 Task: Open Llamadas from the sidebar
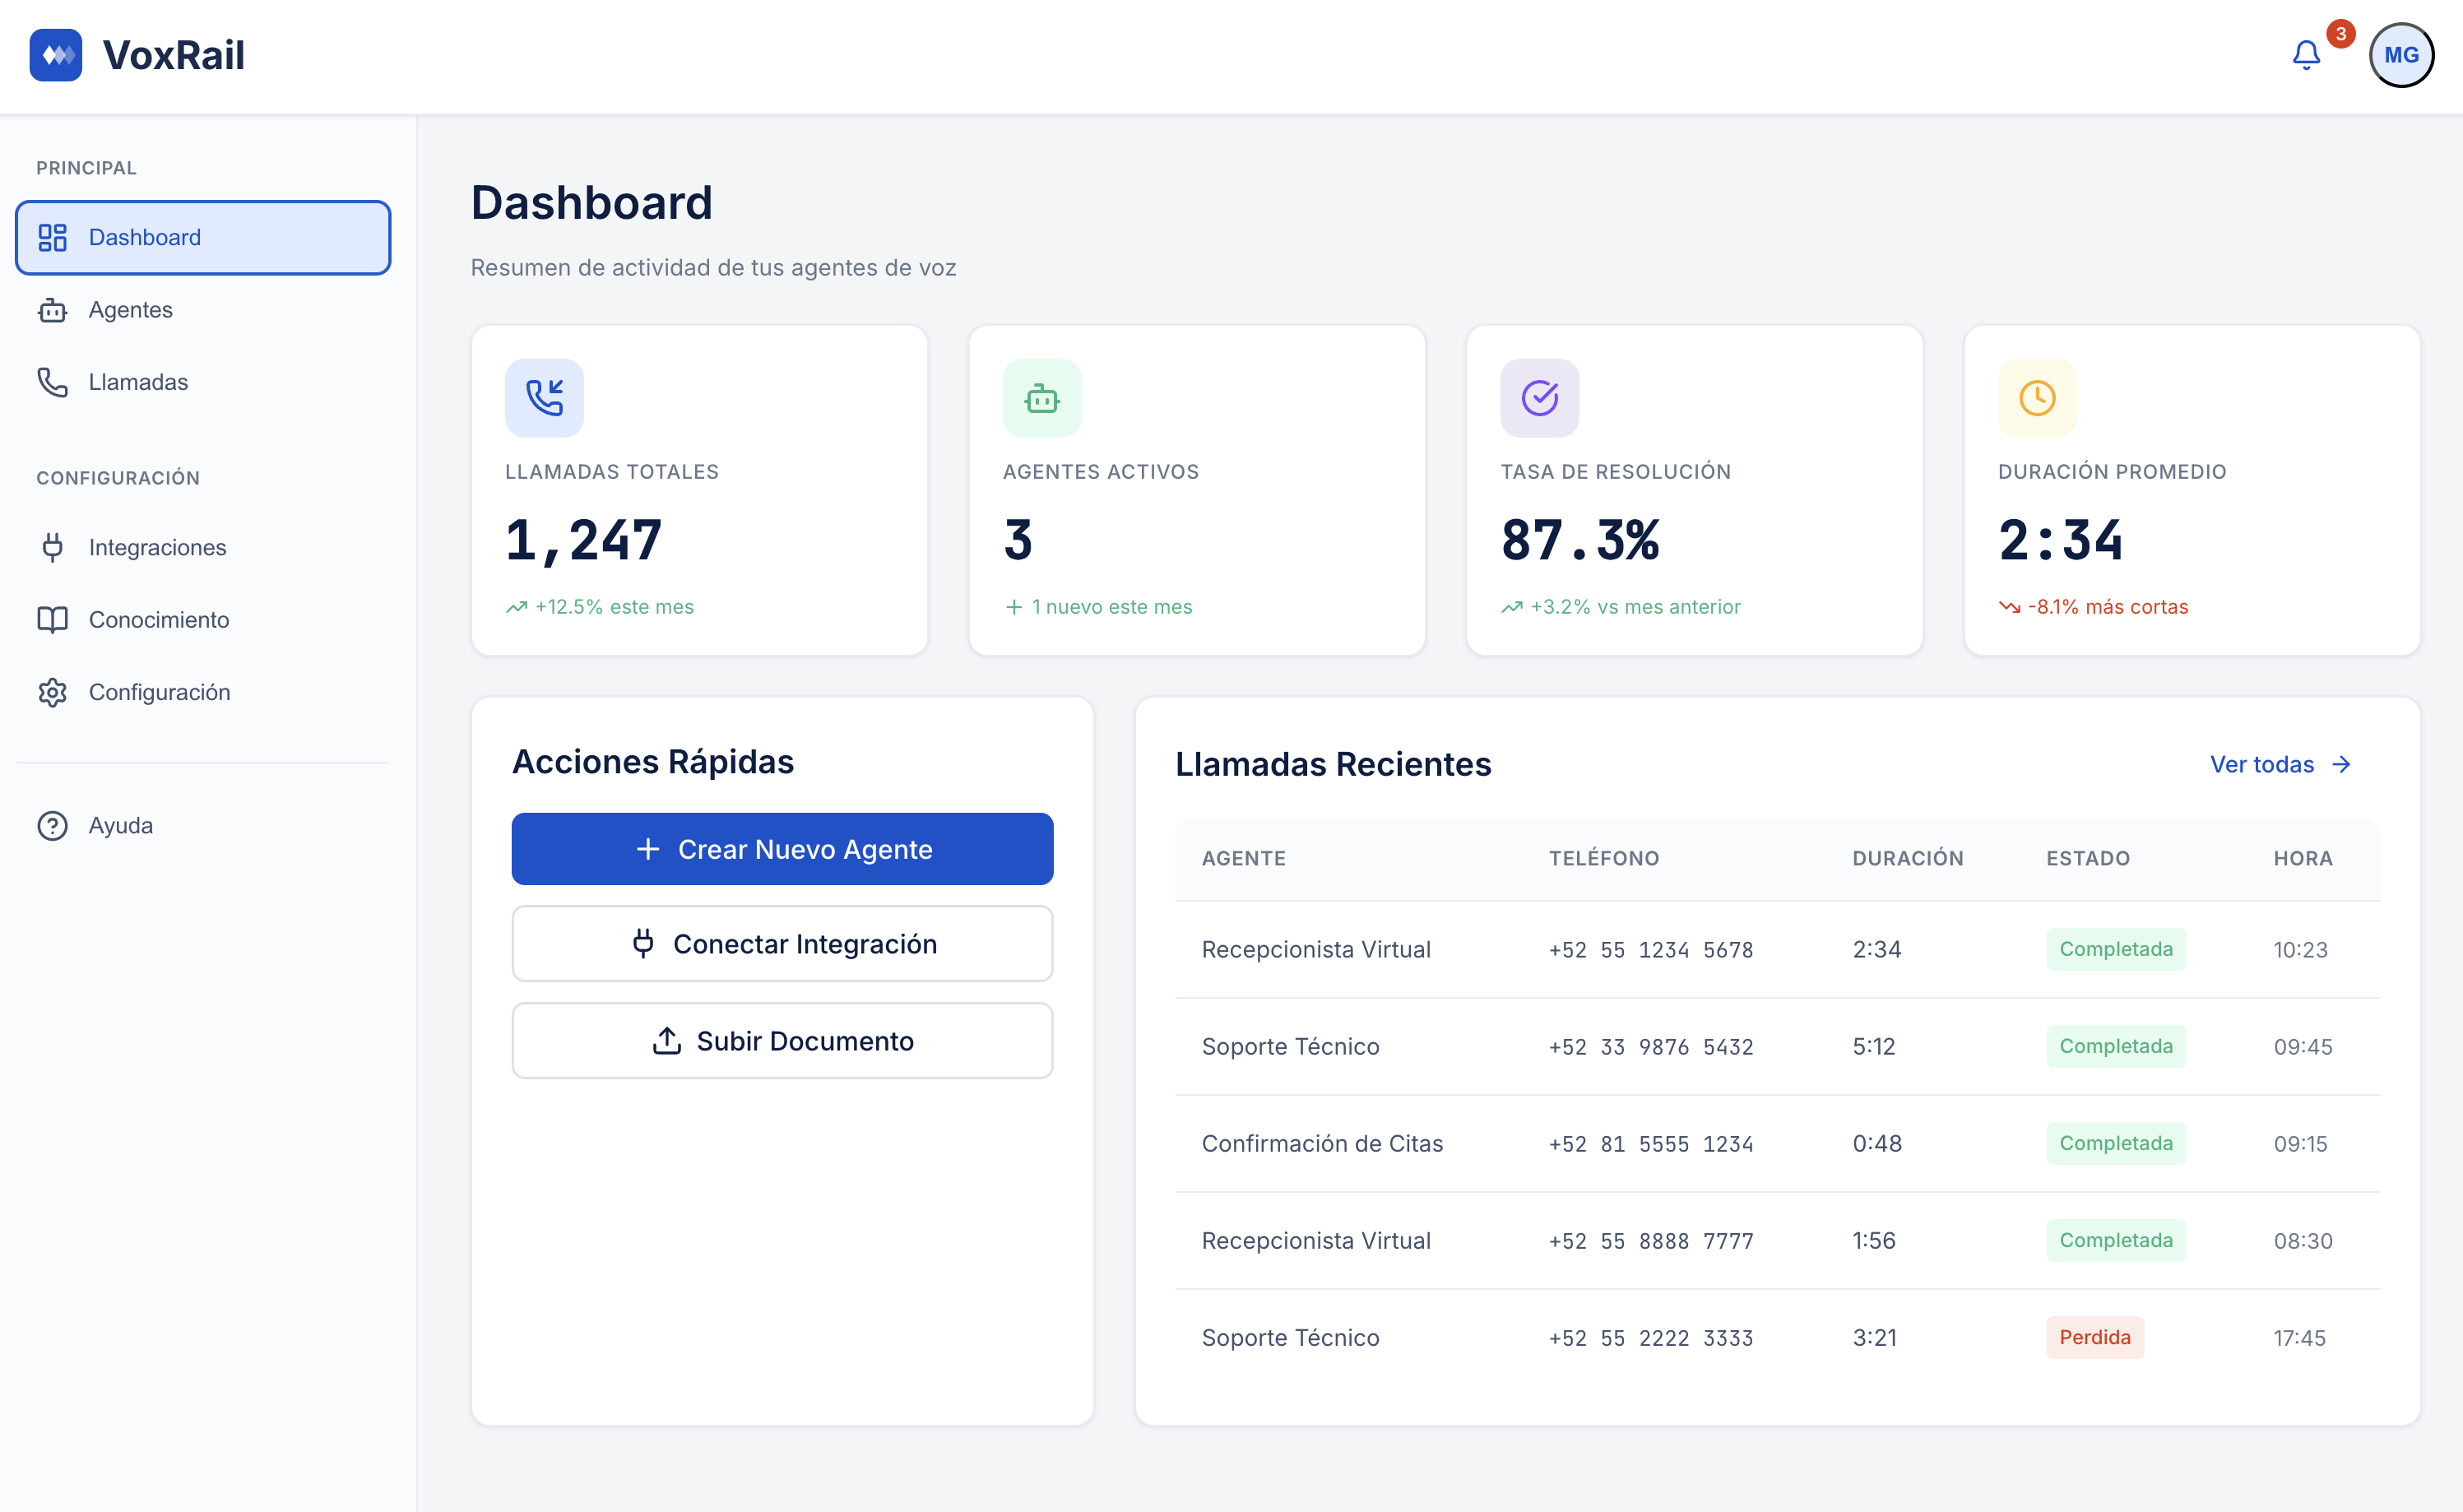point(138,382)
